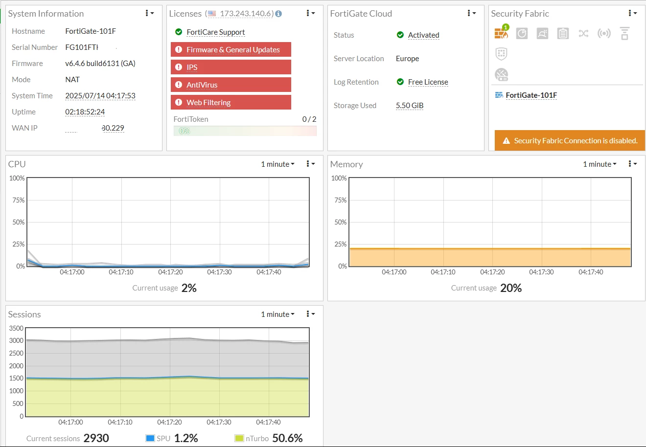Screen dimensions: 646x447
Task: Click the Activated status link in FortiGate Cloud
Action: coord(424,35)
